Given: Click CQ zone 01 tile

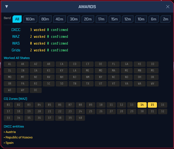Looking at the screenshot, I should pyautogui.click(x=8, y=105).
